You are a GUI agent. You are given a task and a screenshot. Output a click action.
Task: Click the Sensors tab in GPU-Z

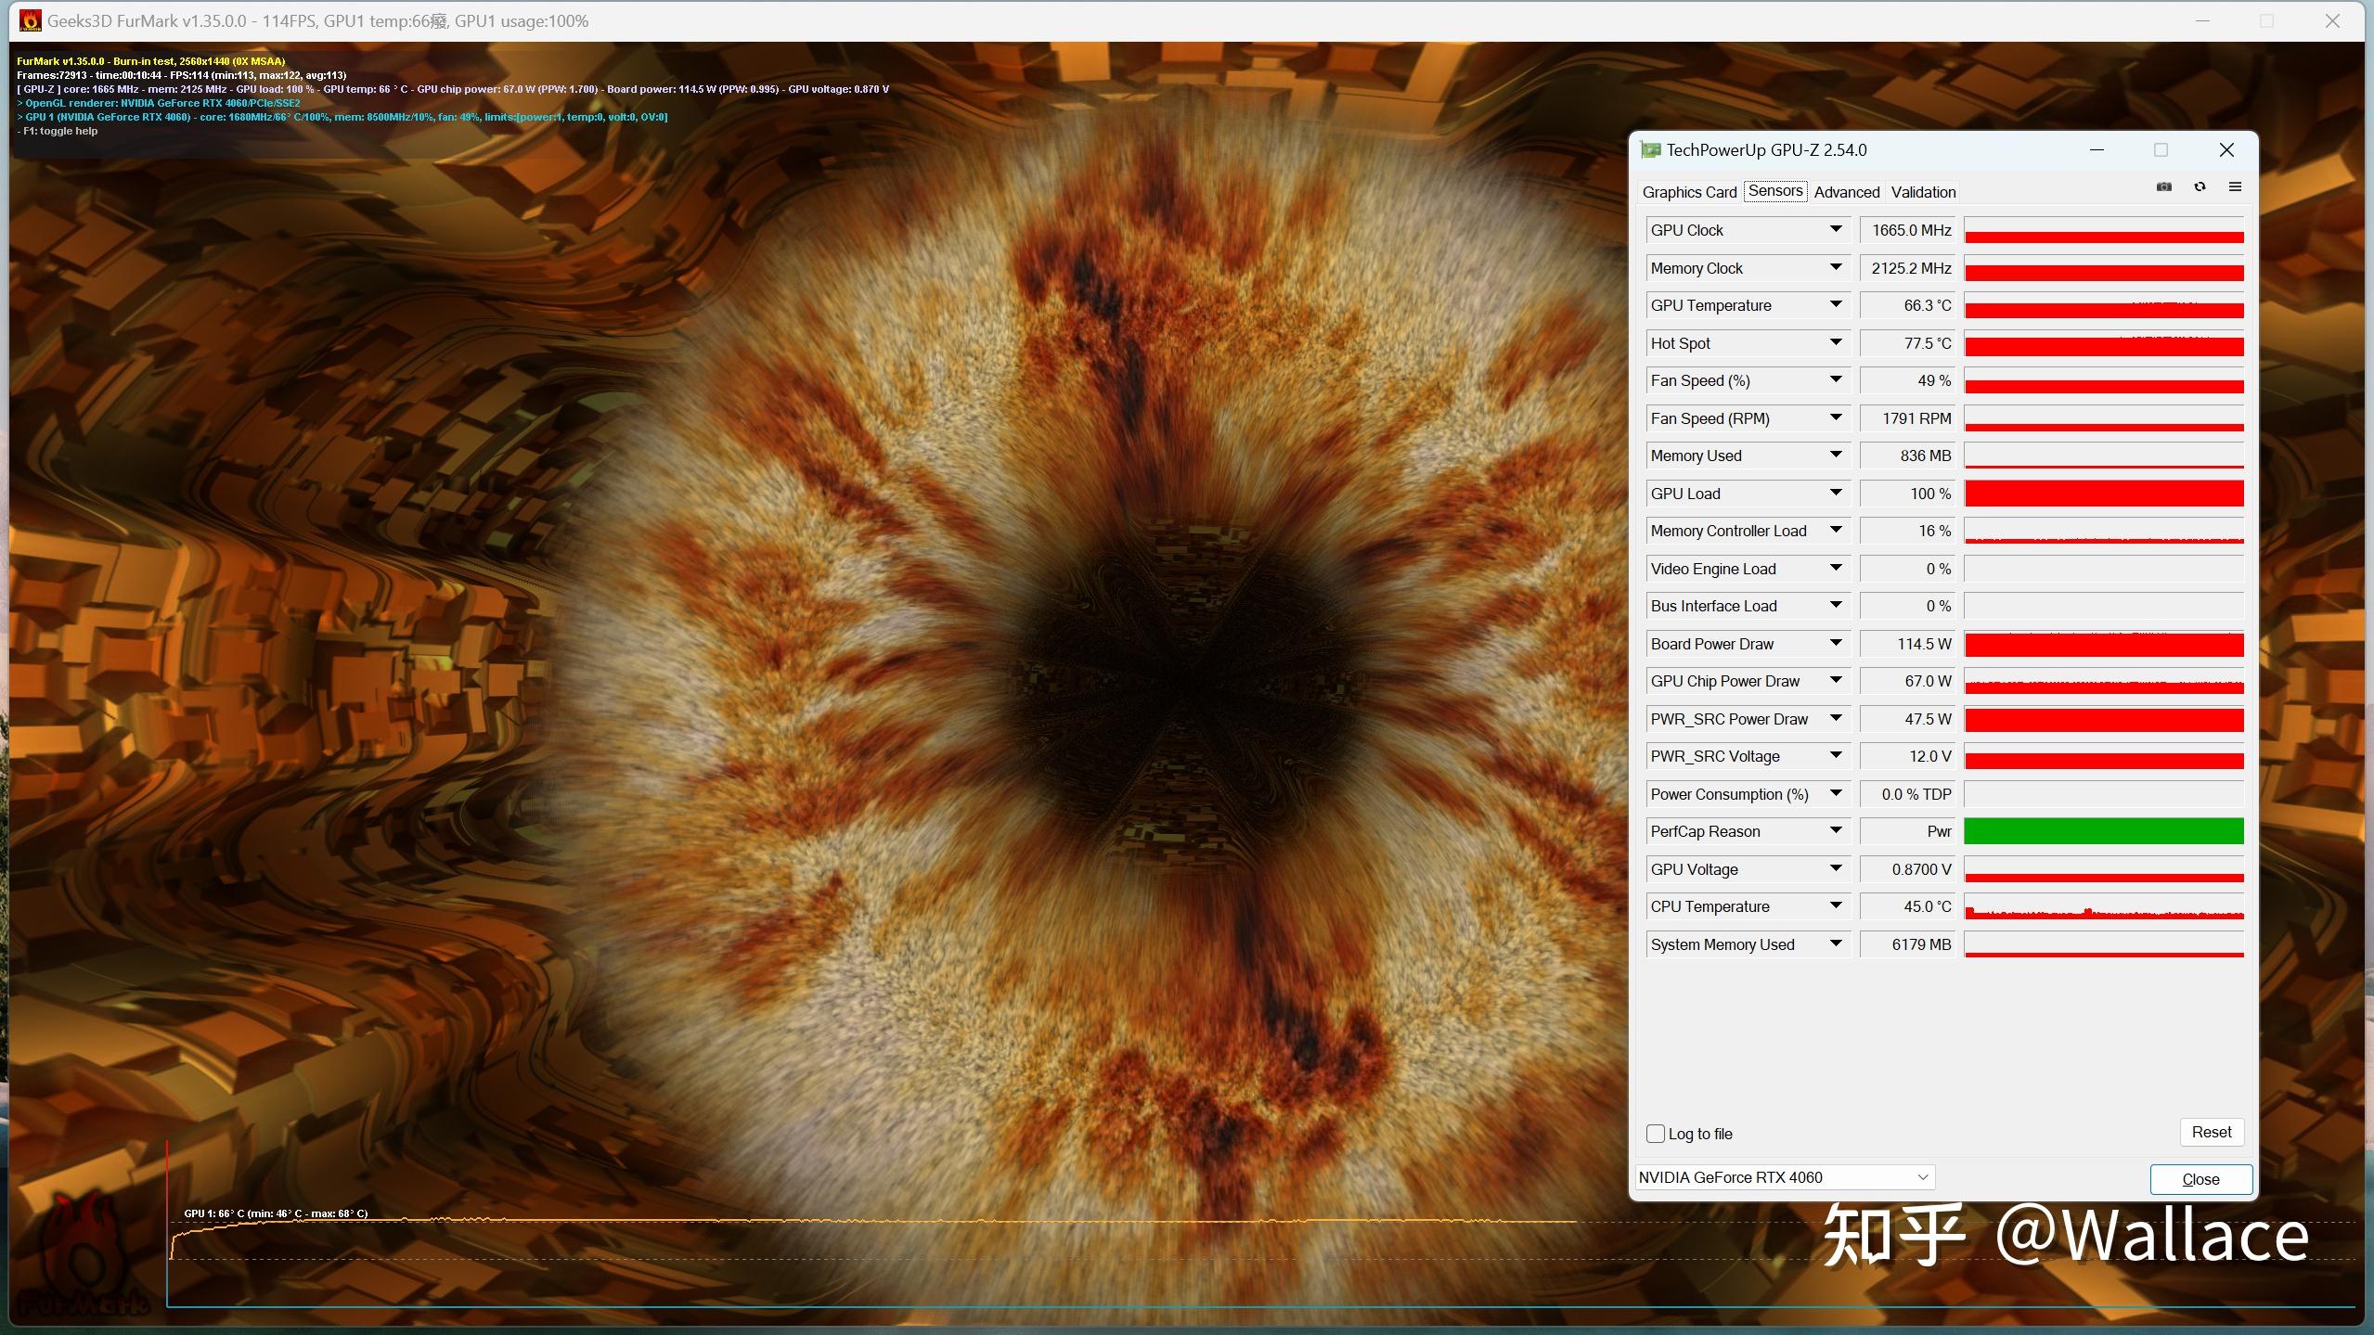(1775, 191)
